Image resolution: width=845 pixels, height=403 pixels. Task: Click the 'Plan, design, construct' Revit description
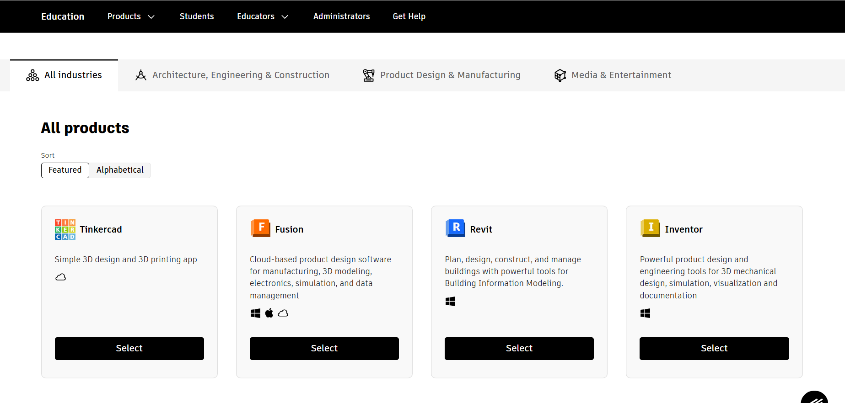pyautogui.click(x=513, y=271)
